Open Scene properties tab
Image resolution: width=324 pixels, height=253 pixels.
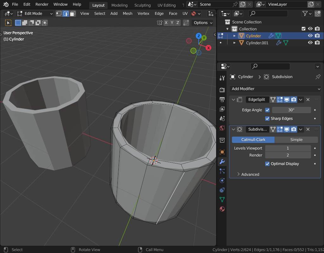coord(222,119)
